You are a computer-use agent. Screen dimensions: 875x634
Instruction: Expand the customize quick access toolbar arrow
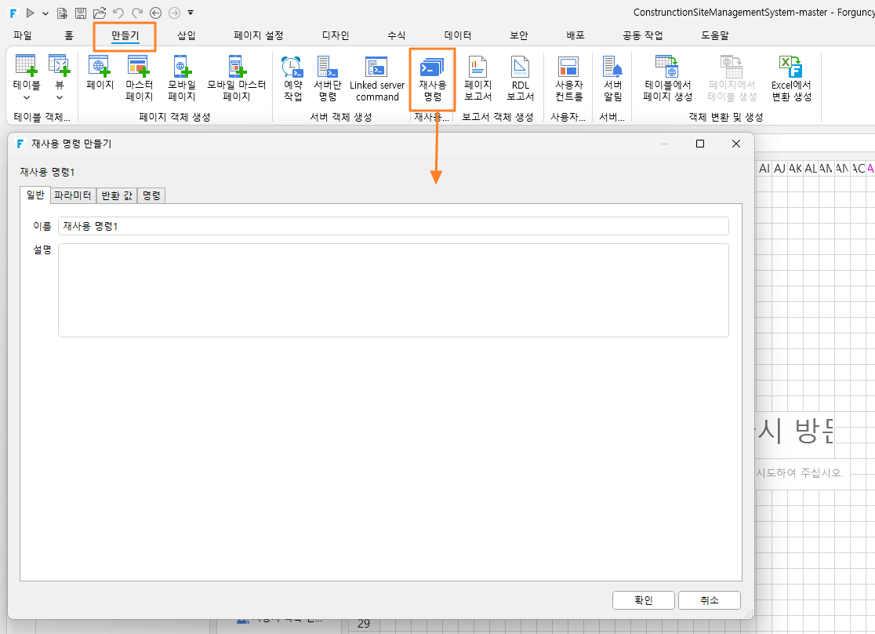pos(191,13)
